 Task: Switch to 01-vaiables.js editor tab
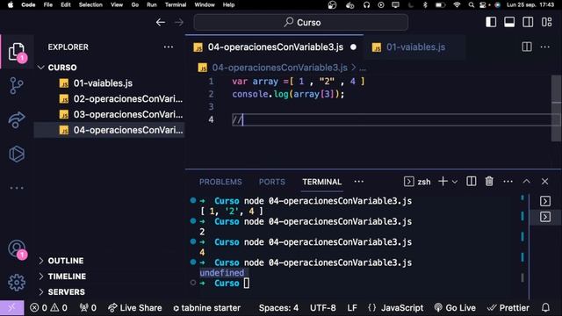(x=415, y=47)
